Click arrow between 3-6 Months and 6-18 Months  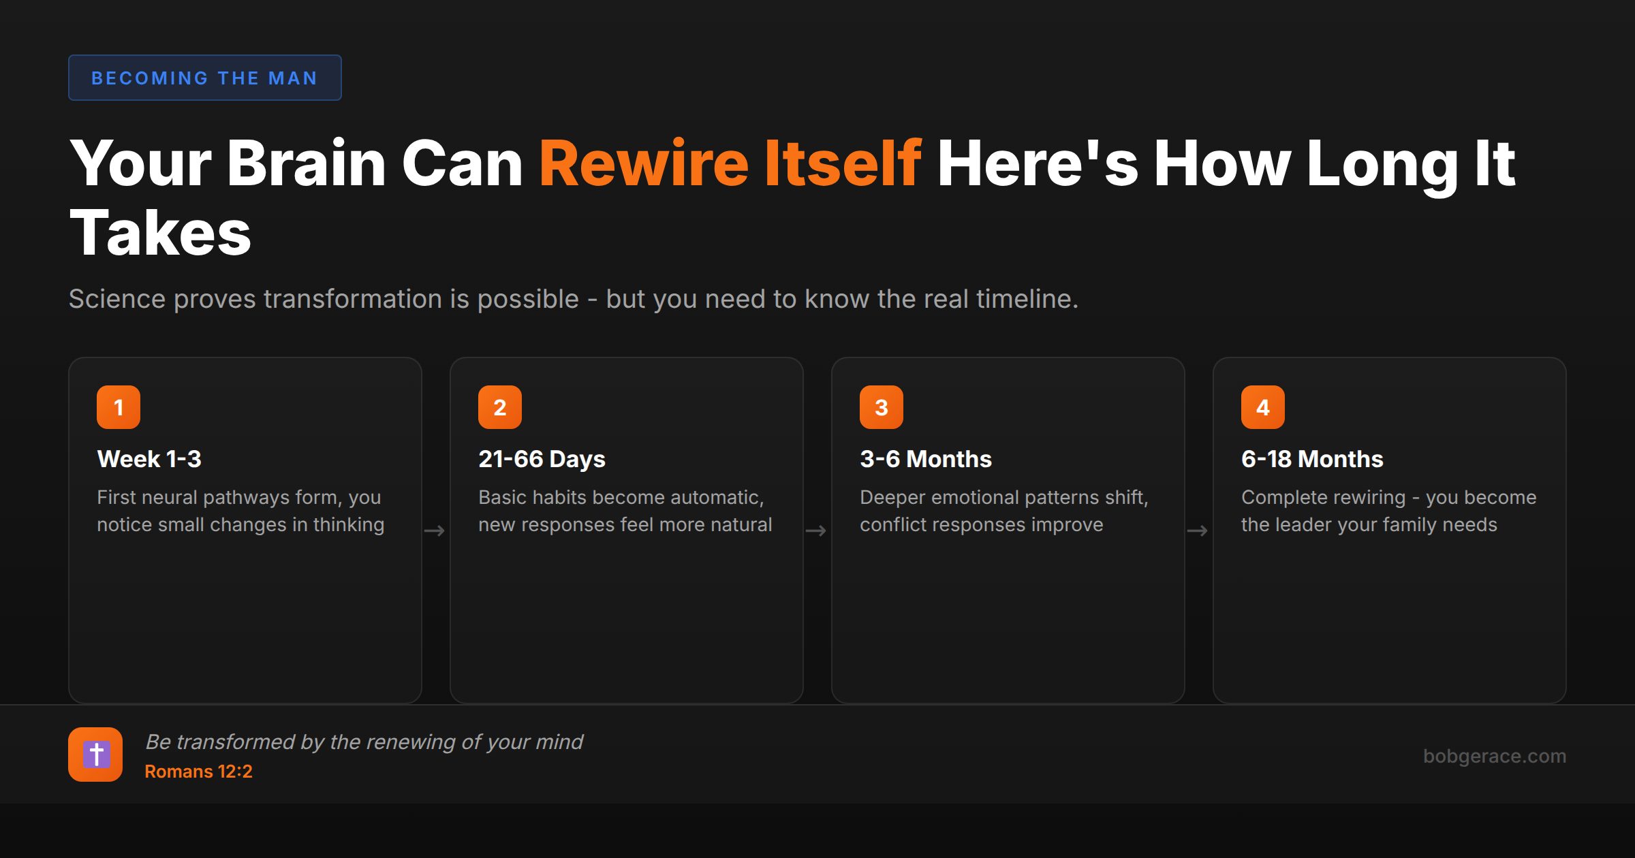click(x=1198, y=530)
